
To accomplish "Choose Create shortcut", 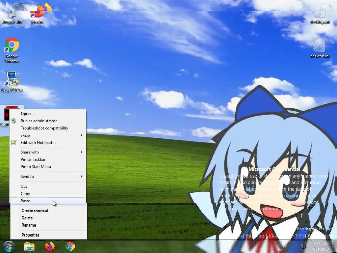I will tap(49, 211).
